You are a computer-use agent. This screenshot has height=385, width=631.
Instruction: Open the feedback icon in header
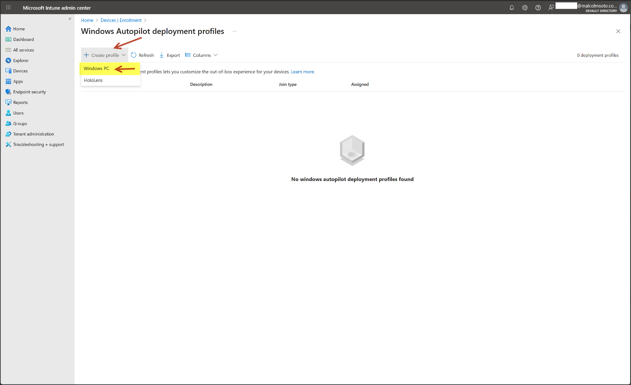[x=551, y=7]
